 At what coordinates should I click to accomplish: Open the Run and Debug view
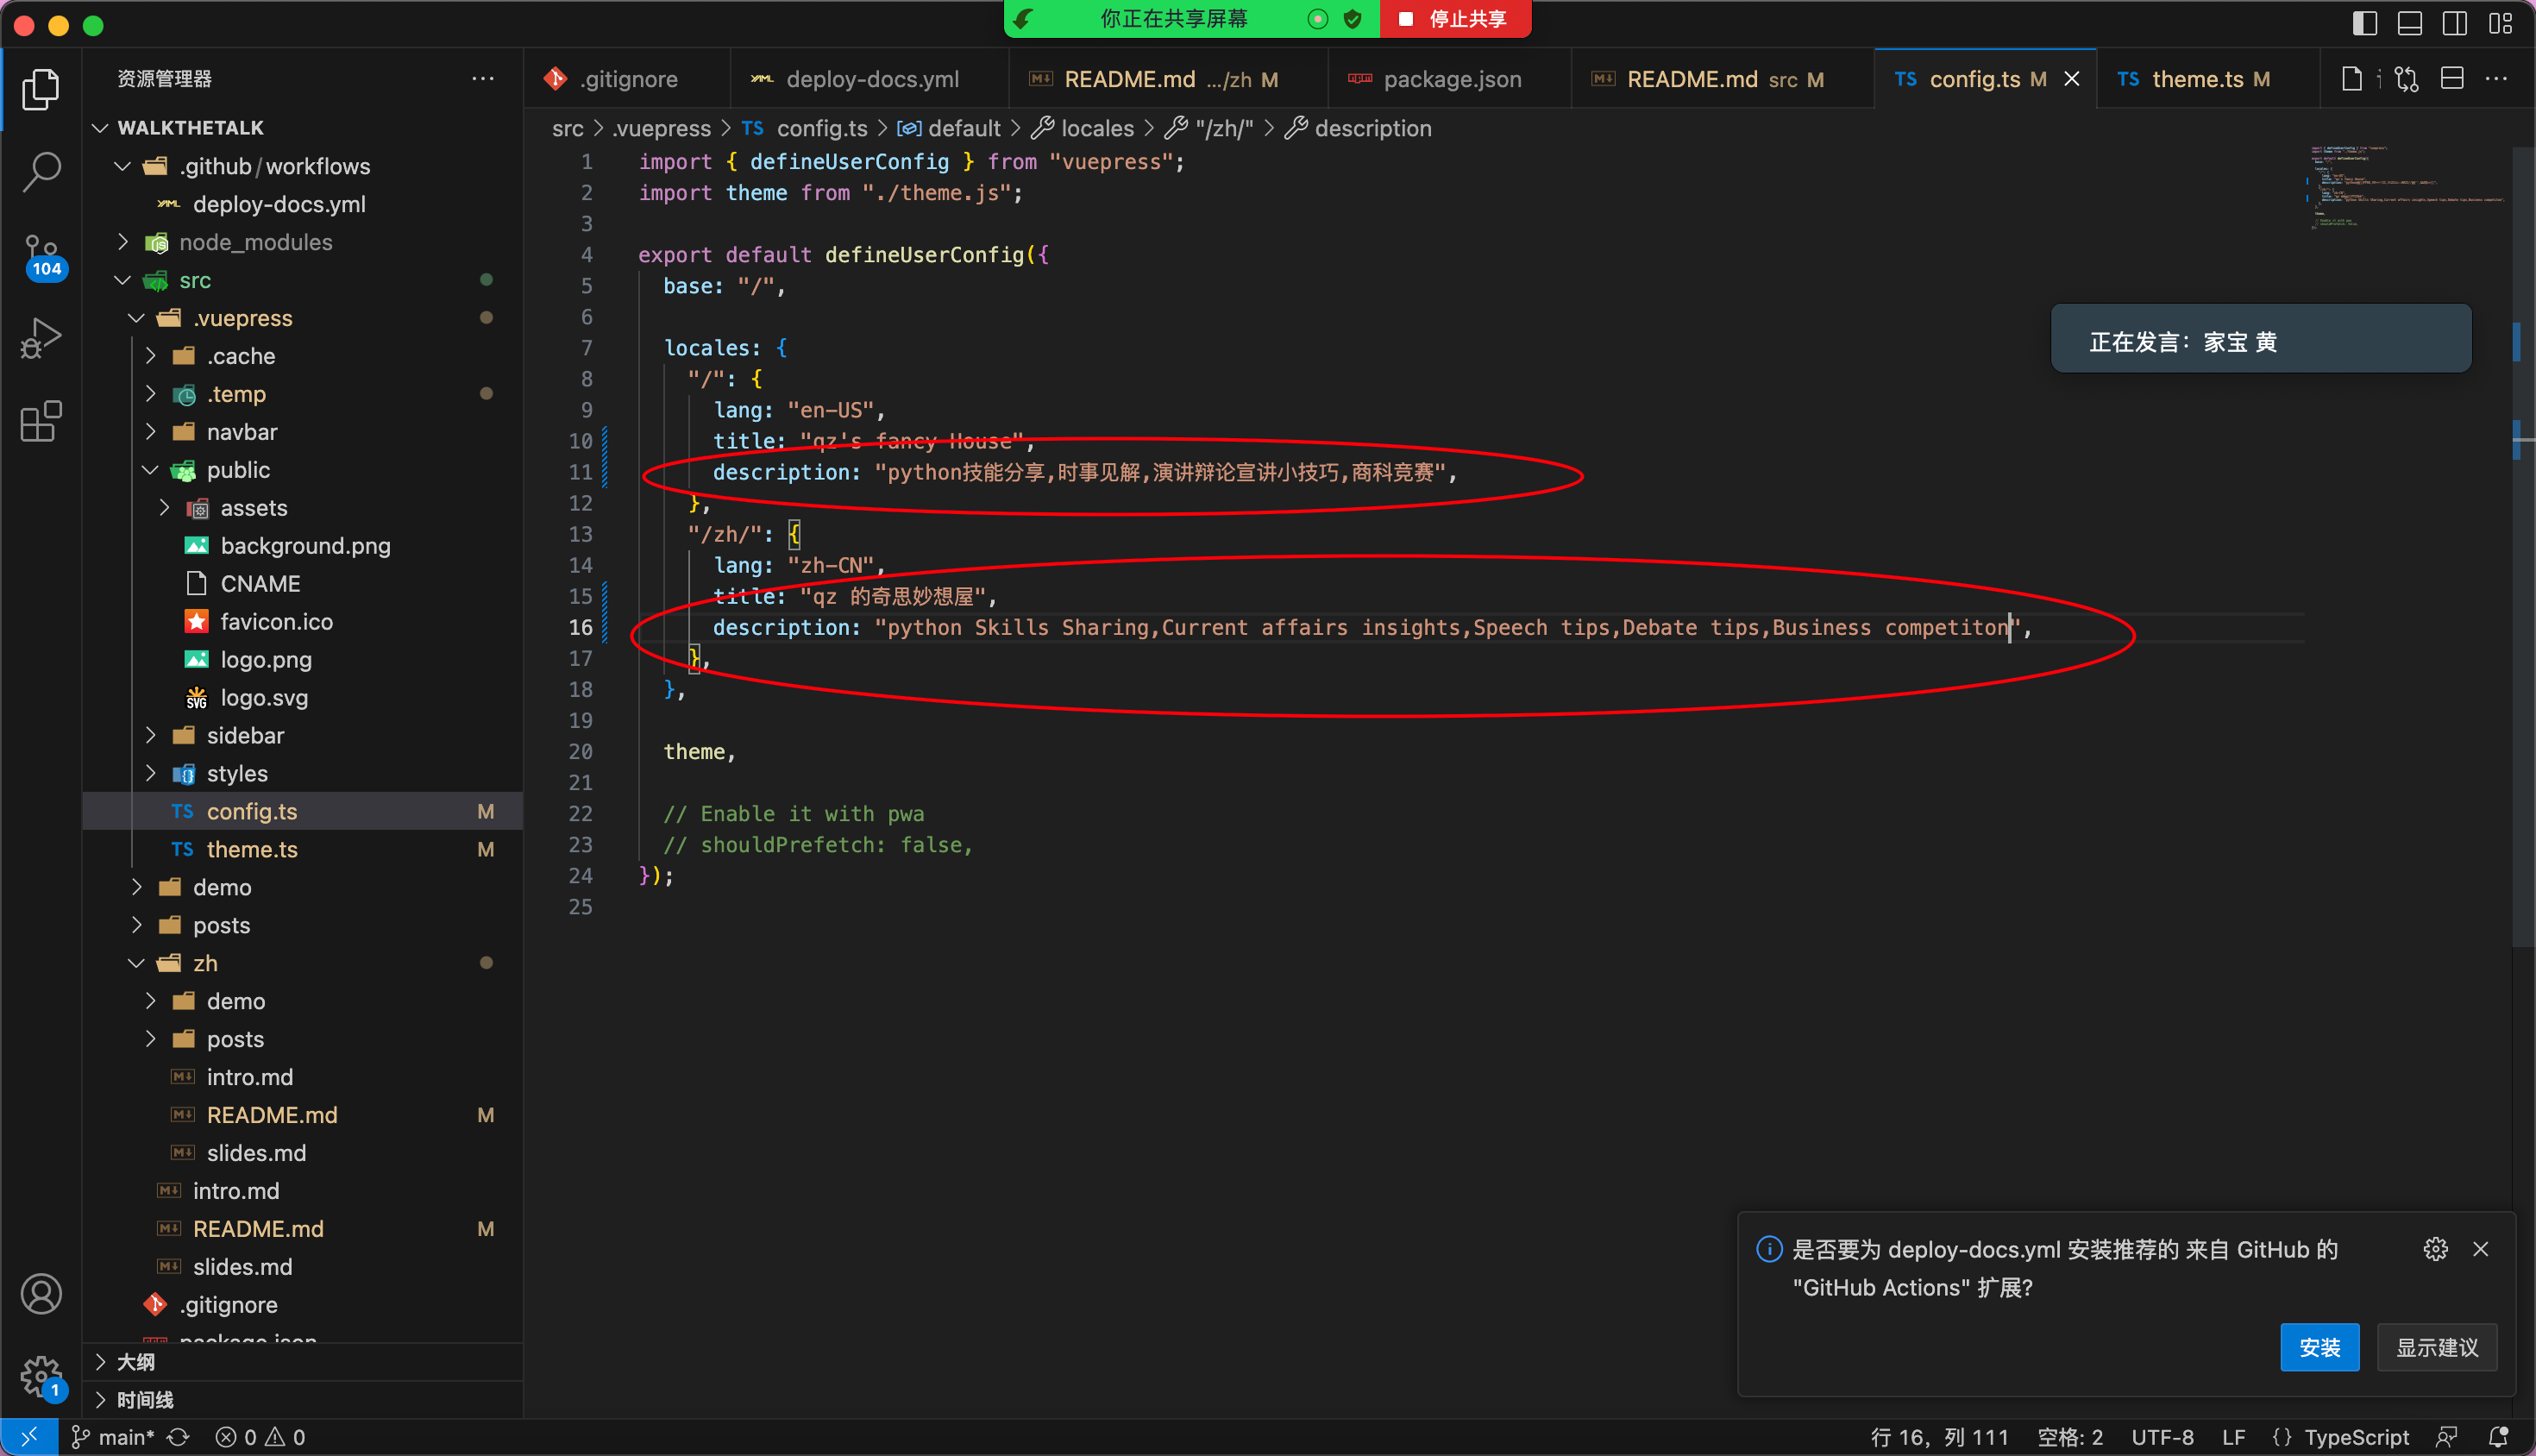(x=41, y=338)
